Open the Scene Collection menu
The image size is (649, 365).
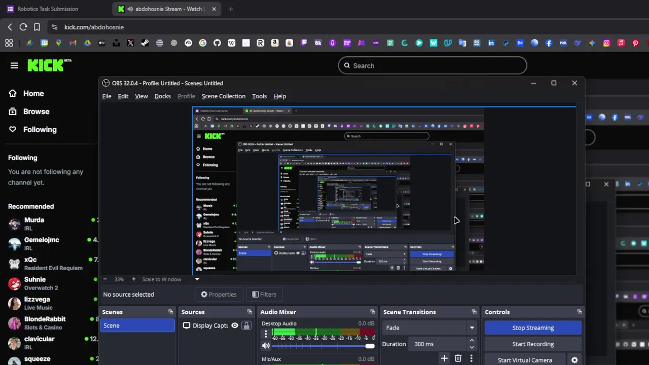coord(224,96)
